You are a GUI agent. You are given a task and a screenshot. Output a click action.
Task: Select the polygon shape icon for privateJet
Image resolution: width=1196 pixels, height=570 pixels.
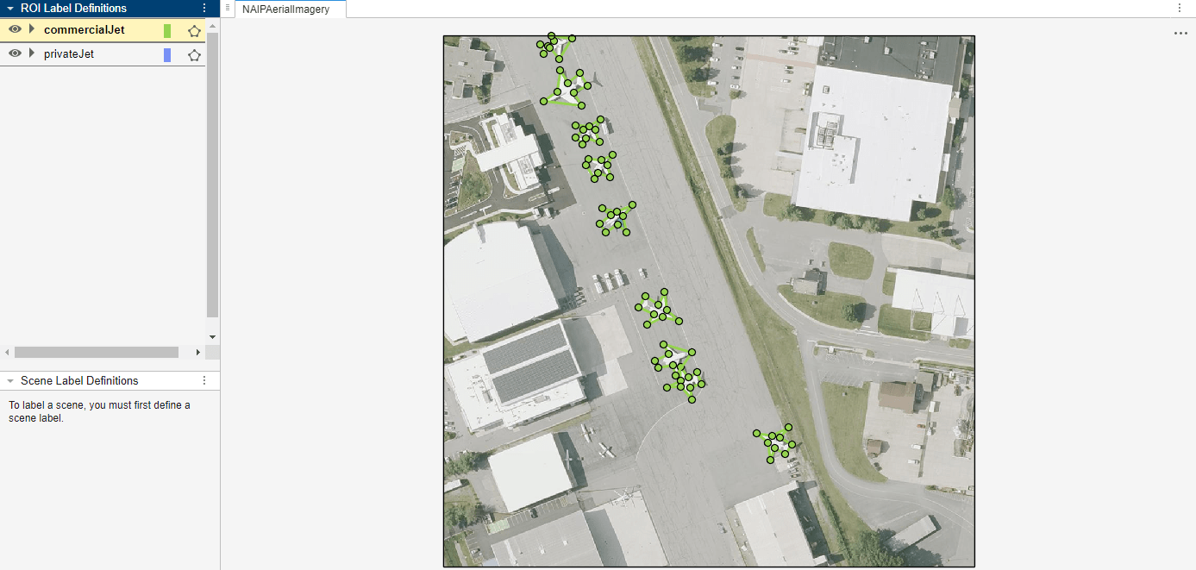(x=194, y=53)
